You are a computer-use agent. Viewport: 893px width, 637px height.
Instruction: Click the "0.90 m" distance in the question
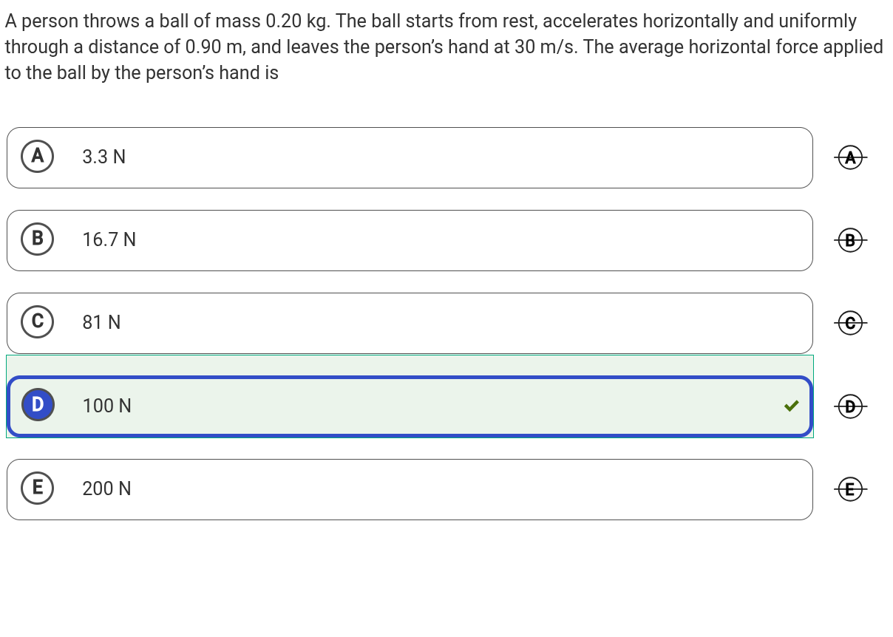(214, 47)
